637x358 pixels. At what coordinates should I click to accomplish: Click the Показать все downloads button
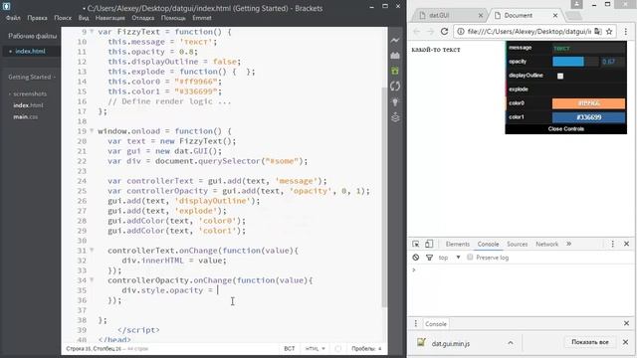[x=590, y=342]
